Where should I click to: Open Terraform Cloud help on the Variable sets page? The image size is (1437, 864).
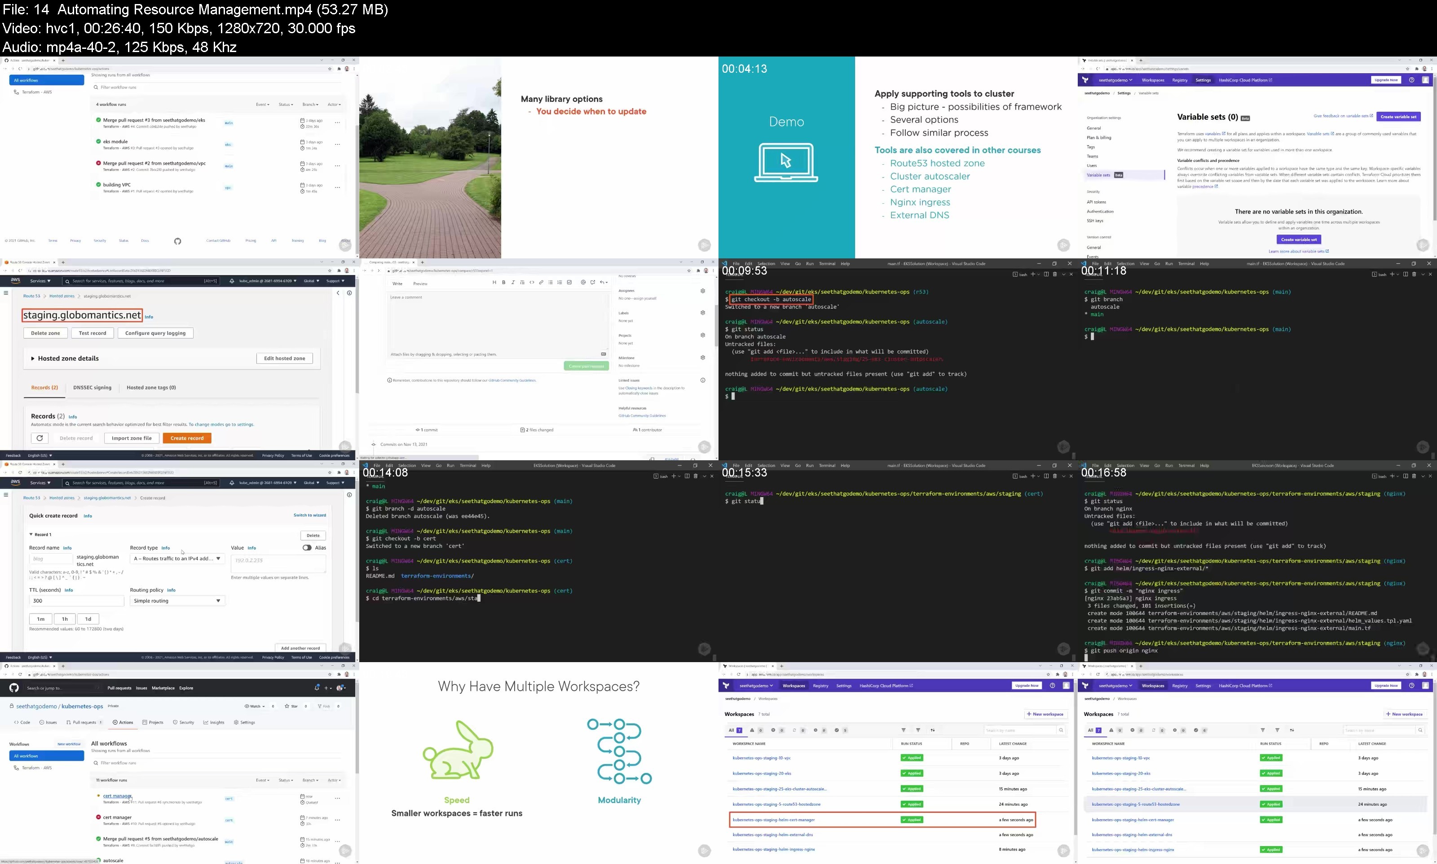tap(1411, 80)
